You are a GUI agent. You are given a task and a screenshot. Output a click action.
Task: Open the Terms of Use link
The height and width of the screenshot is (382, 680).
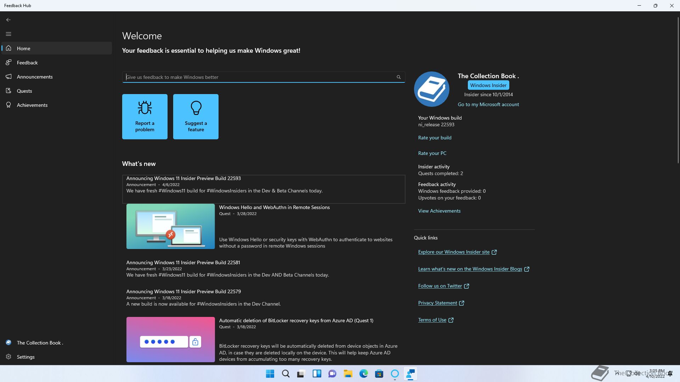pyautogui.click(x=436, y=320)
